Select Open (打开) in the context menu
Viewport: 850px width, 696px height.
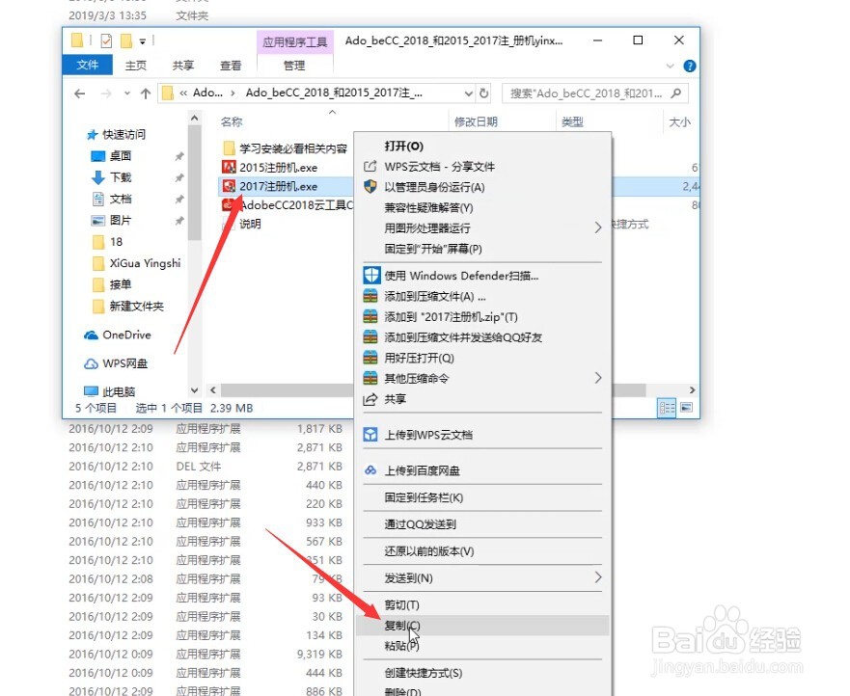pyautogui.click(x=482, y=146)
